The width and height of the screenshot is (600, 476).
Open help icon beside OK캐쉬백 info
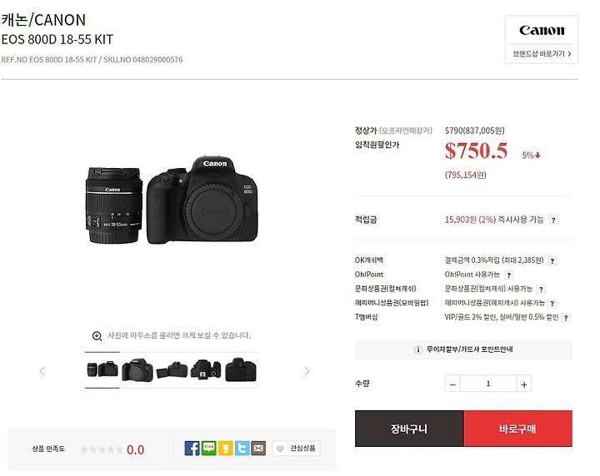coord(552,261)
